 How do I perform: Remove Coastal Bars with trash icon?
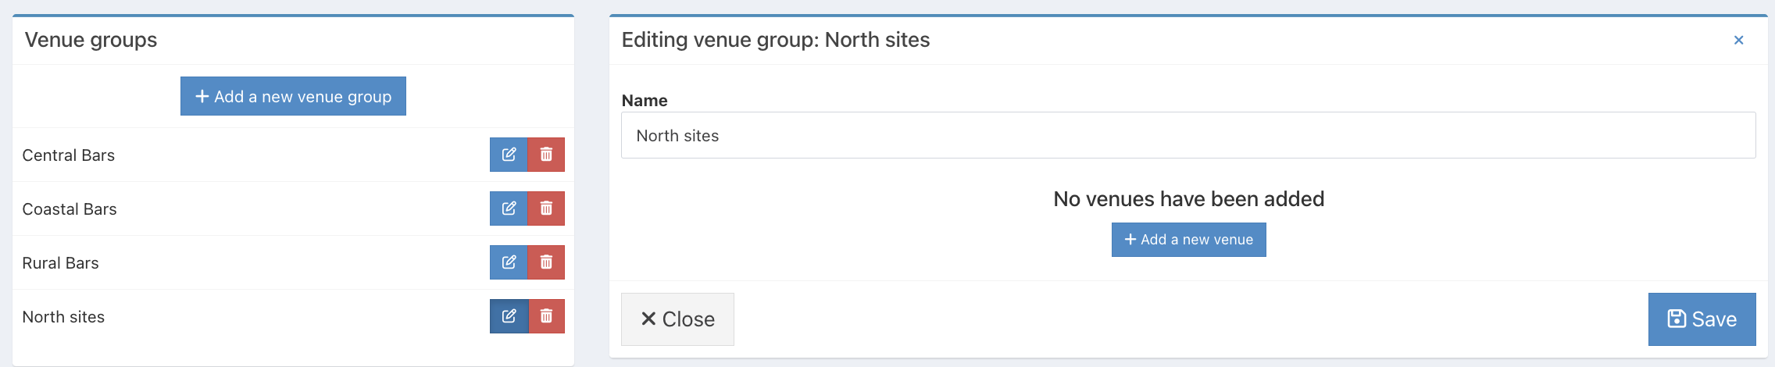(x=546, y=208)
